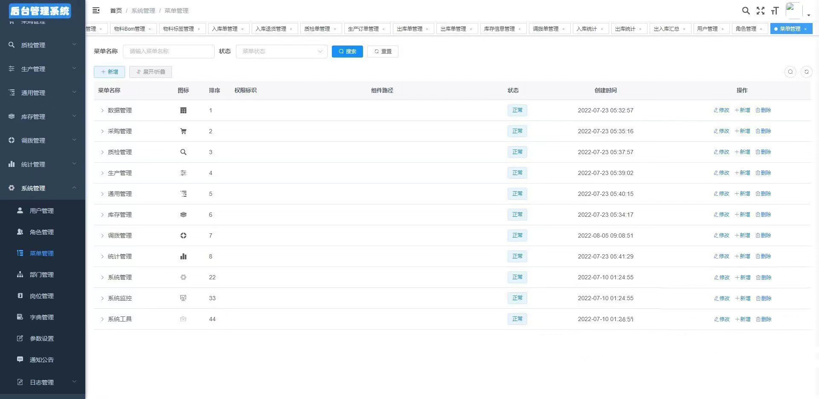Click the 正常 status tag on 调拨管理 row
Screen dimensions: 819x399
(x=517, y=235)
